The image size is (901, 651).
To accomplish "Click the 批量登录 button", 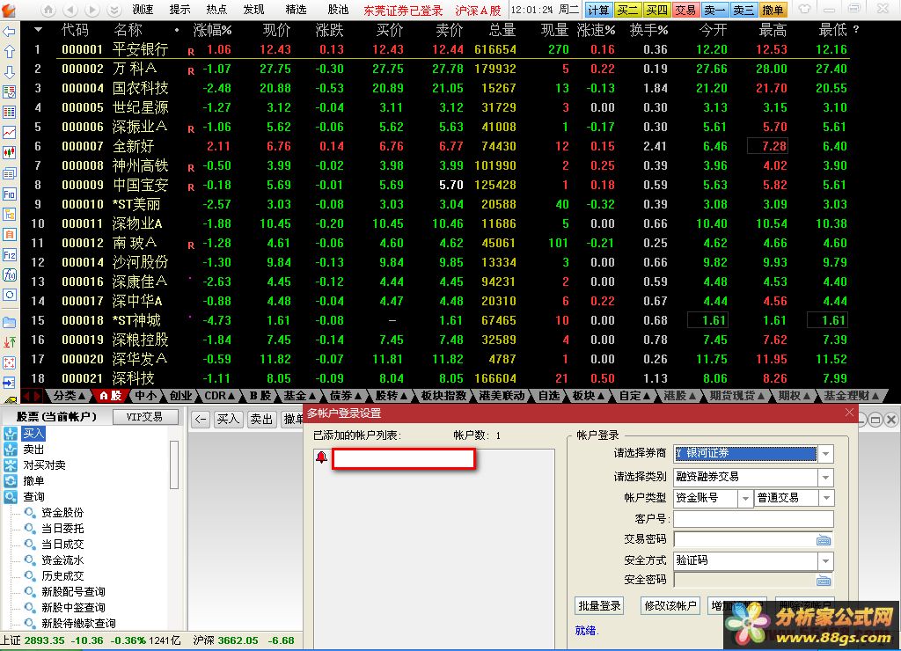I will click(x=599, y=605).
